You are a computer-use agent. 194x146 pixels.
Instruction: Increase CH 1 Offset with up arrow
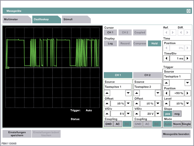[107, 104]
